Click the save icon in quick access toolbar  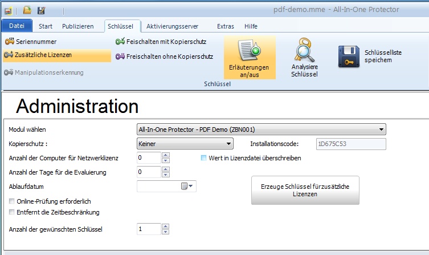point(41,10)
